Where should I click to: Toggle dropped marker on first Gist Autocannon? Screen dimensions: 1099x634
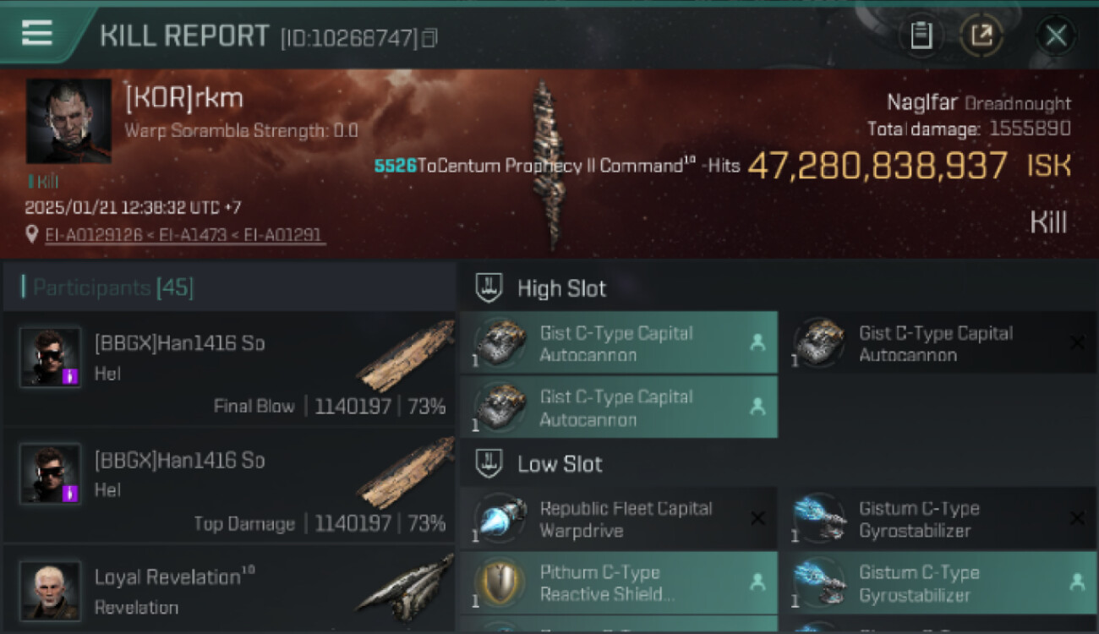[757, 342]
